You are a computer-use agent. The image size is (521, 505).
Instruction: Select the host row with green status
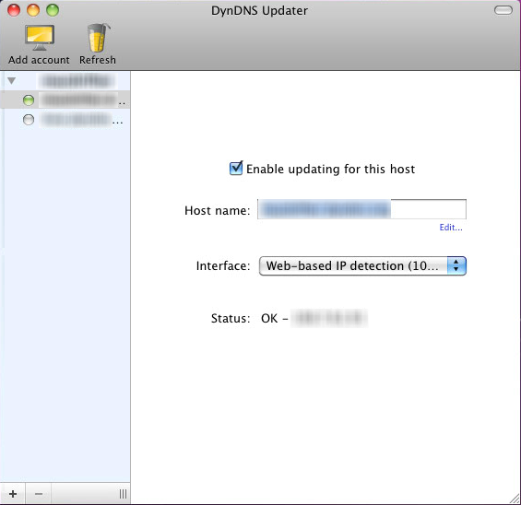tap(65, 100)
